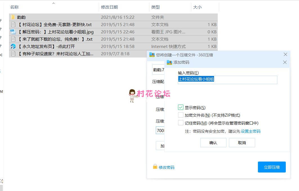
Task: Sort by 修改日期 column header
Action: 109,7
